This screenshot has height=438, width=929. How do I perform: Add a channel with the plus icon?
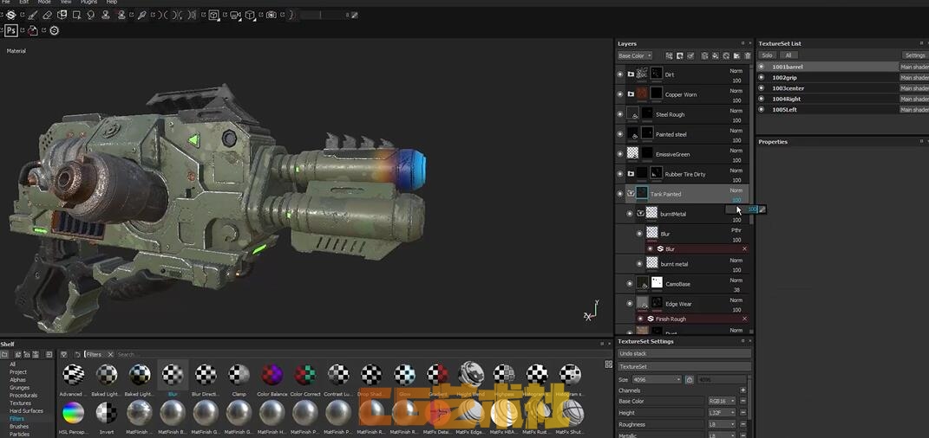pyautogui.click(x=743, y=390)
